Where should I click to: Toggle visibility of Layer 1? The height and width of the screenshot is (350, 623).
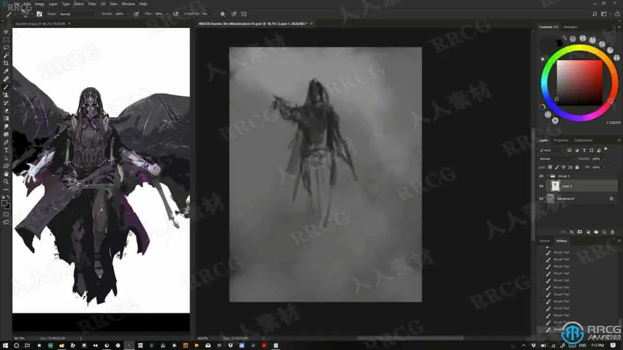(541, 186)
